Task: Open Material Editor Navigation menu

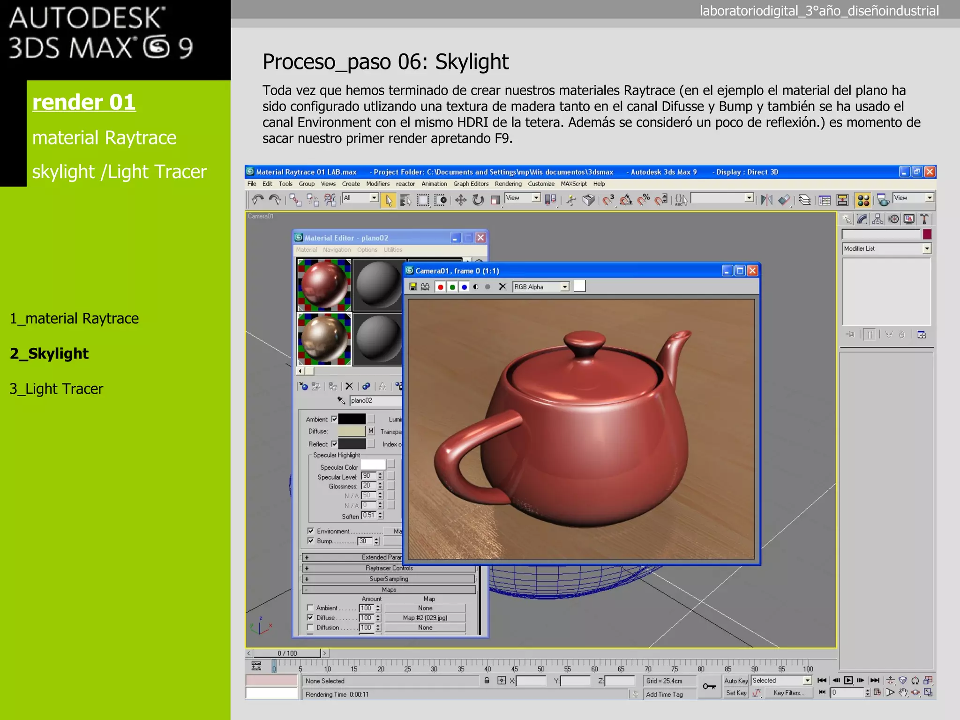Action: tap(337, 250)
